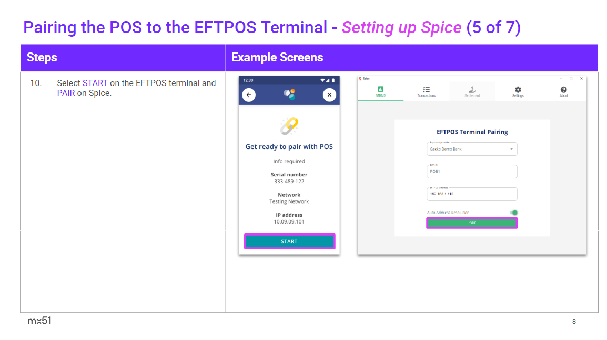The width and height of the screenshot is (607, 340).
Task: Click the chain link pairing icon
Action: (x=289, y=125)
